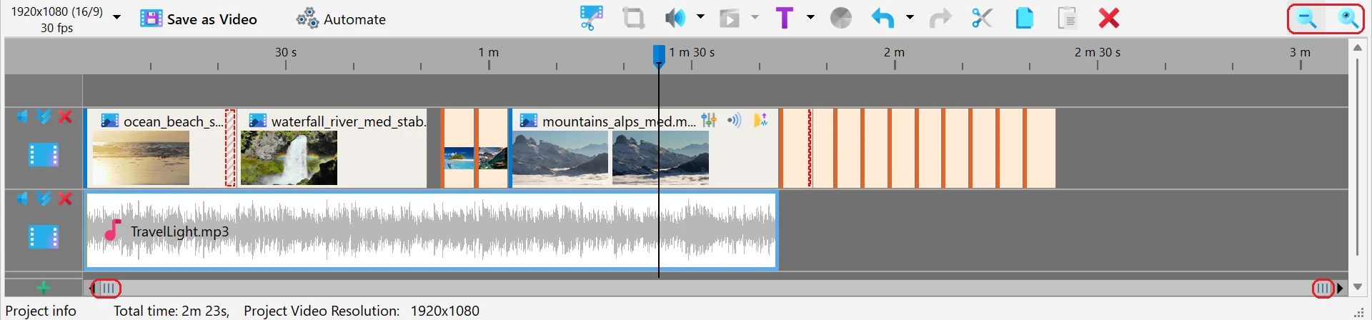The height and width of the screenshot is (320, 1372).
Task: Click the ocean_beach clip film icon
Action: pyautogui.click(x=110, y=121)
